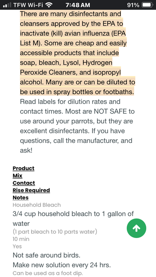Tap the Household Bleach product label
Viewport: 156px width, 277px height.
pos(37,205)
